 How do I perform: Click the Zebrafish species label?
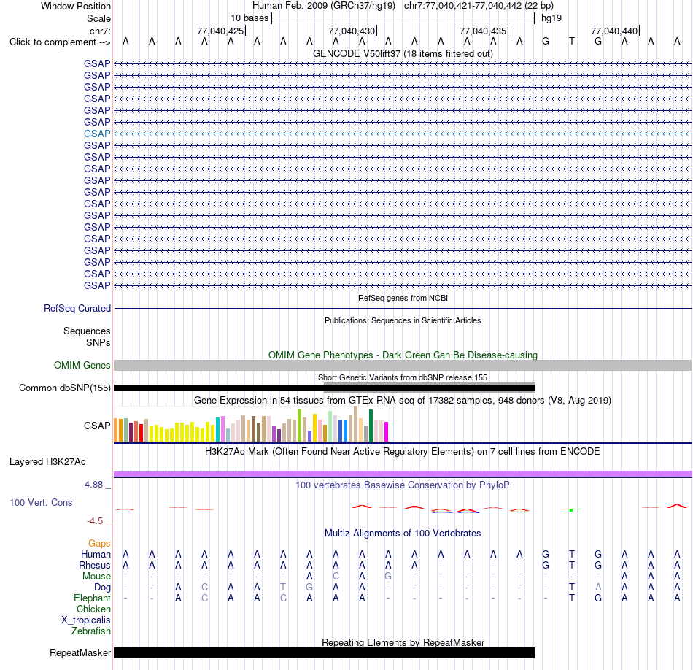tap(91, 631)
